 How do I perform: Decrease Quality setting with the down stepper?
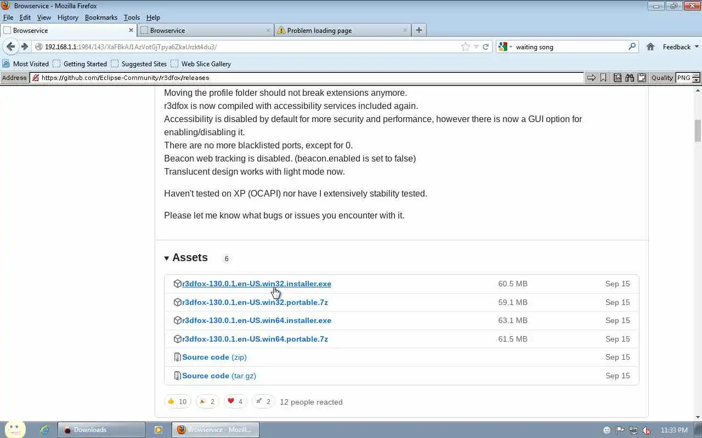pos(697,80)
